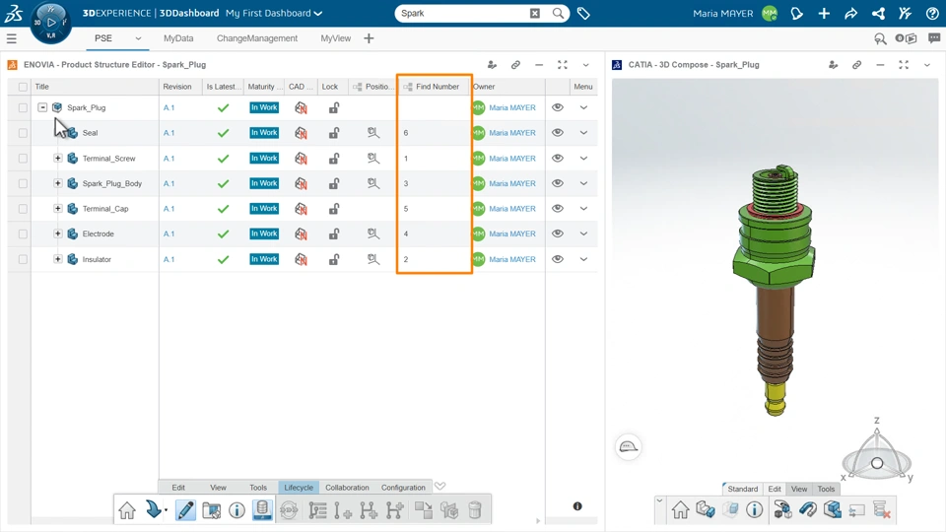Open row menu chevron for Seal

583,133
